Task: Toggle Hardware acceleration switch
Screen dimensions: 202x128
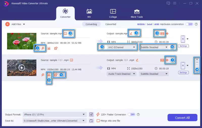Action: [189, 24]
